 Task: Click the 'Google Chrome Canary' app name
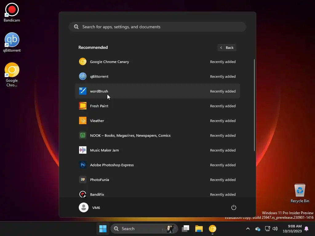(110, 61)
